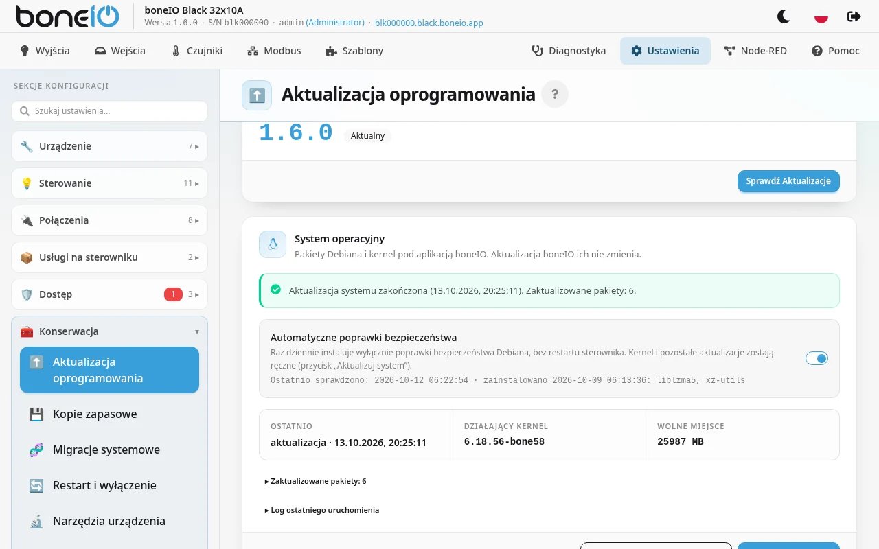Click the search magnifier icon
879x549 pixels.
(x=25, y=111)
